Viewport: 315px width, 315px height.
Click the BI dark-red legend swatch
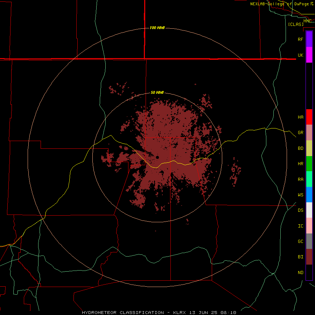[309, 257]
